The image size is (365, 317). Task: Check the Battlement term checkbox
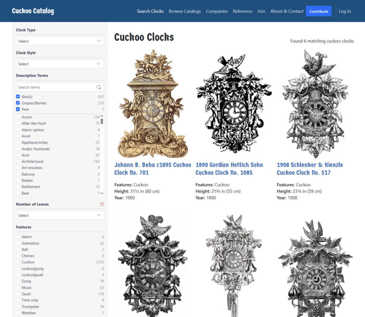click(x=18, y=187)
